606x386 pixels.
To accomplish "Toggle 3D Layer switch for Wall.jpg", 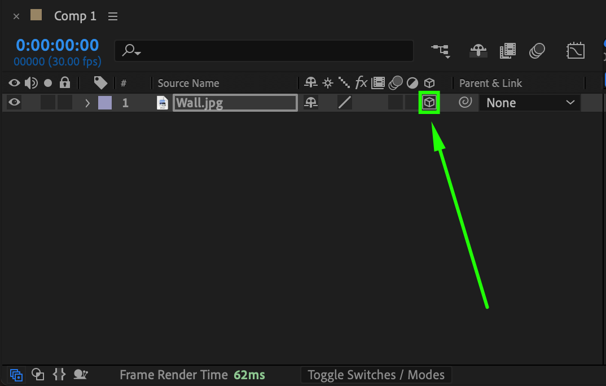I will coord(429,102).
